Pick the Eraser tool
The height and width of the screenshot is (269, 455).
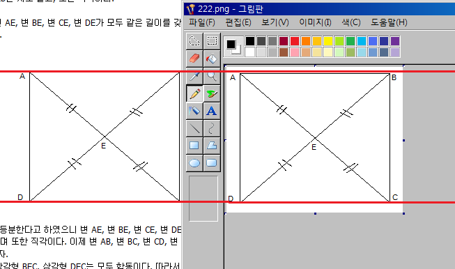(x=194, y=59)
